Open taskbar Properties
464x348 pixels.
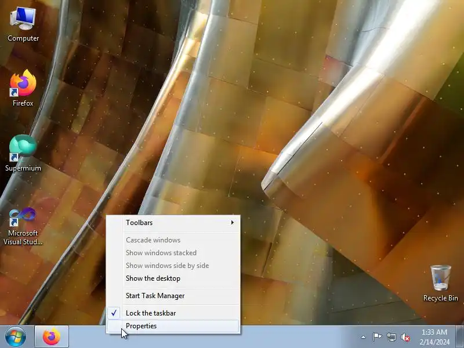[173, 326]
